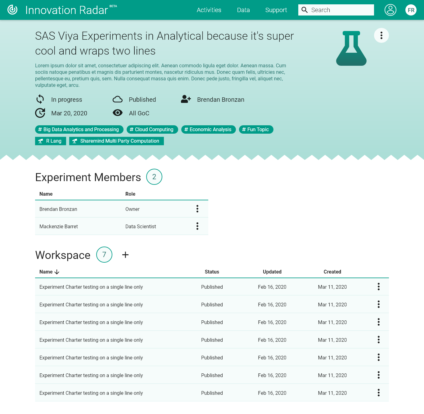Open the third Workspace row's kebab menu

tap(379, 322)
